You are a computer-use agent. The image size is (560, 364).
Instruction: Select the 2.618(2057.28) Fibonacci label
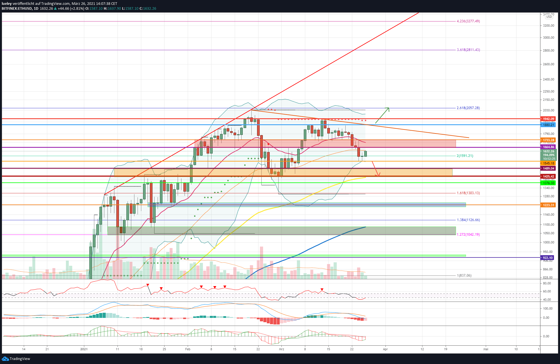[468, 108]
